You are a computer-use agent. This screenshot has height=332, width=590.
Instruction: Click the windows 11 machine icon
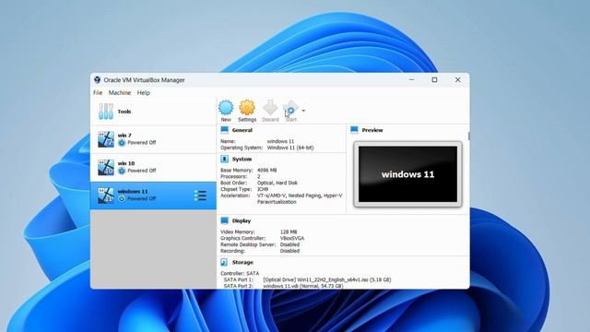click(106, 196)
